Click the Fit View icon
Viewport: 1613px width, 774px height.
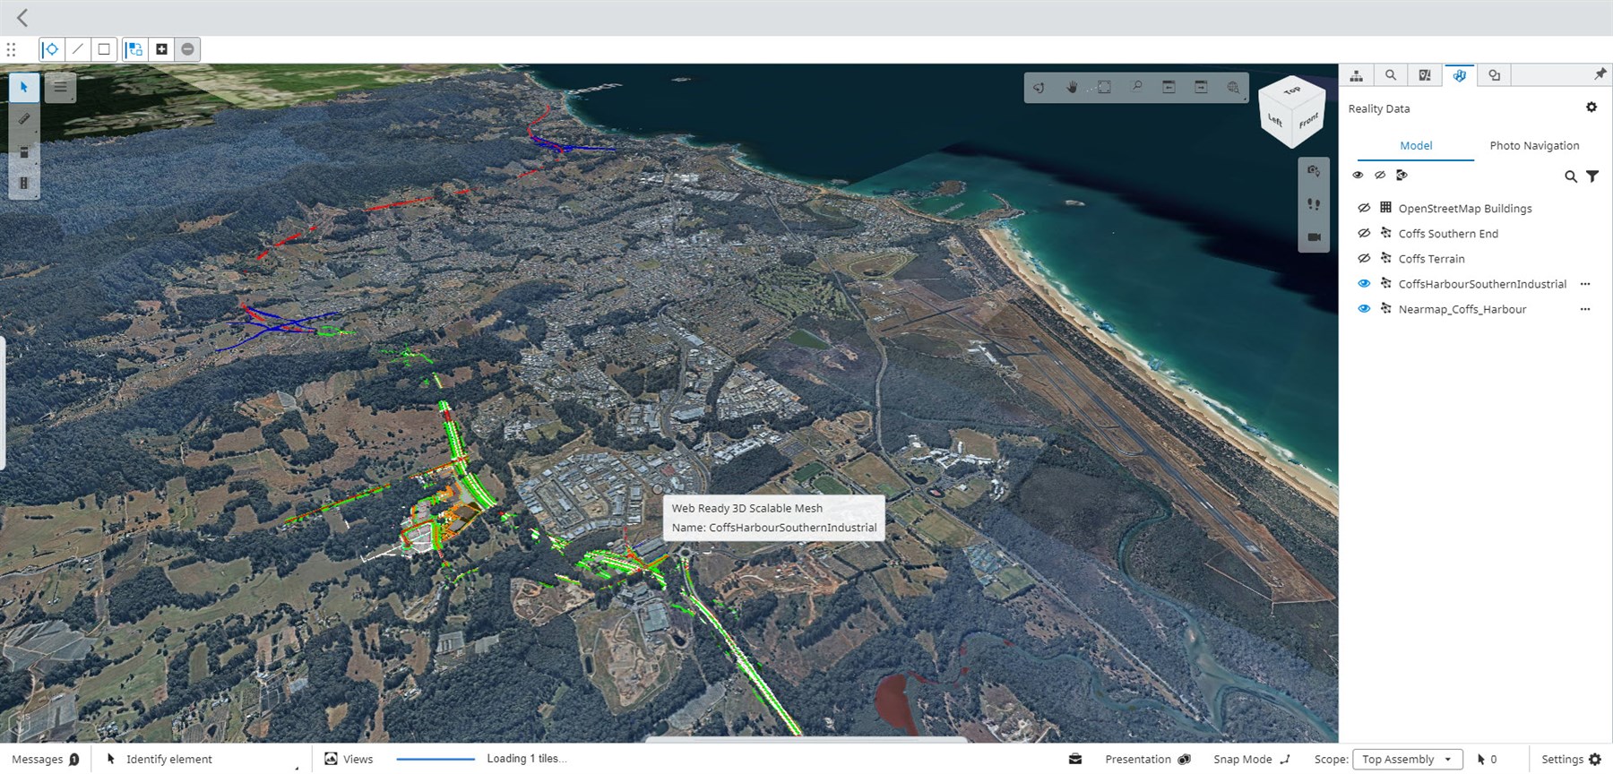(x=1104, y=87)
